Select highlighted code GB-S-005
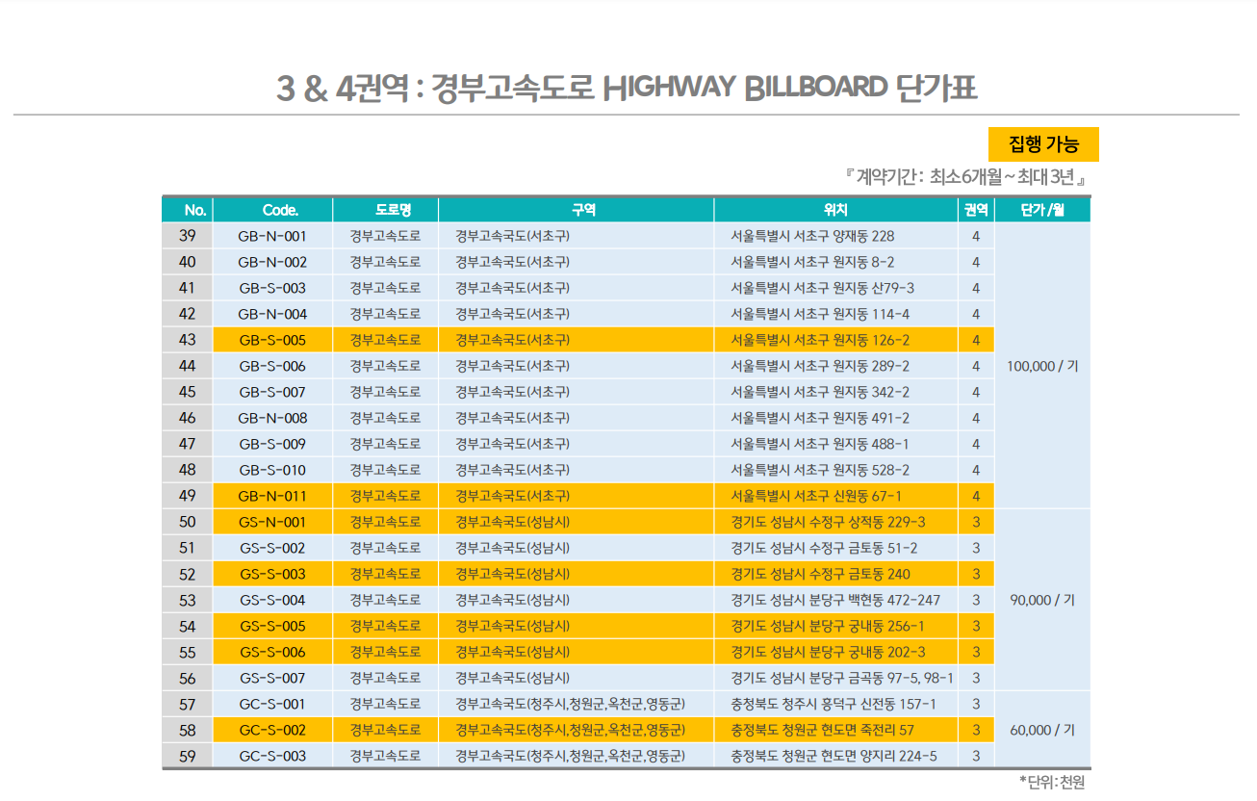1257x801 pixels. (273, 340)
